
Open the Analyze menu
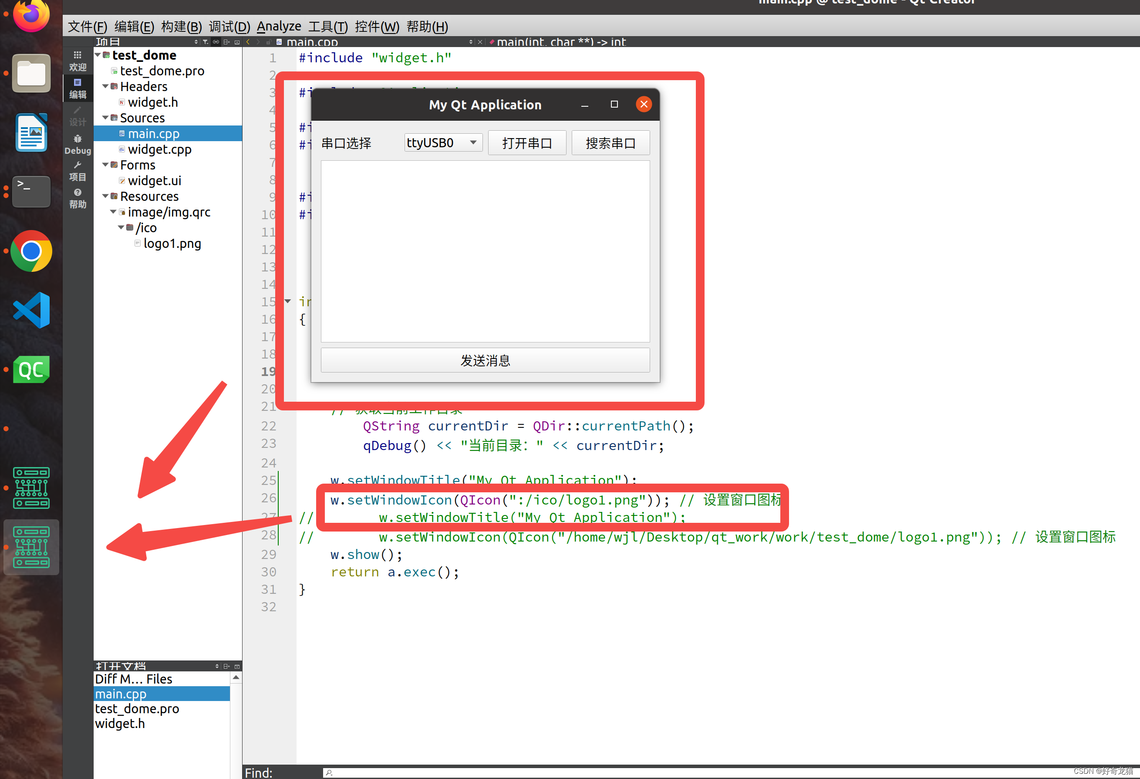(279, 27)
